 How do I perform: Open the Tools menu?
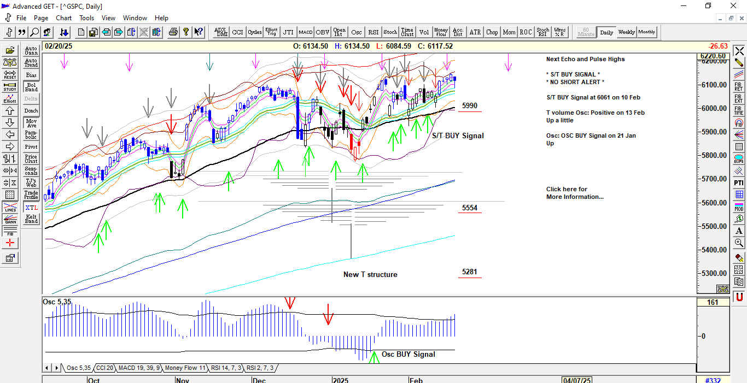[x=86, y=18]
